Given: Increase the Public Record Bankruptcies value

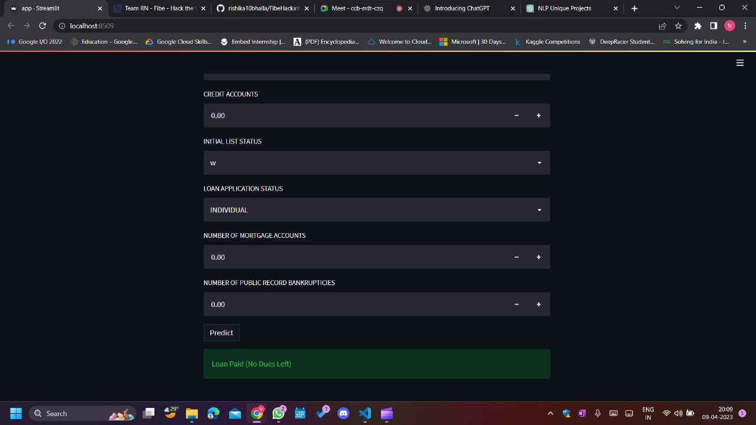Looking at the screenshot, I should (x=539, y=305).
